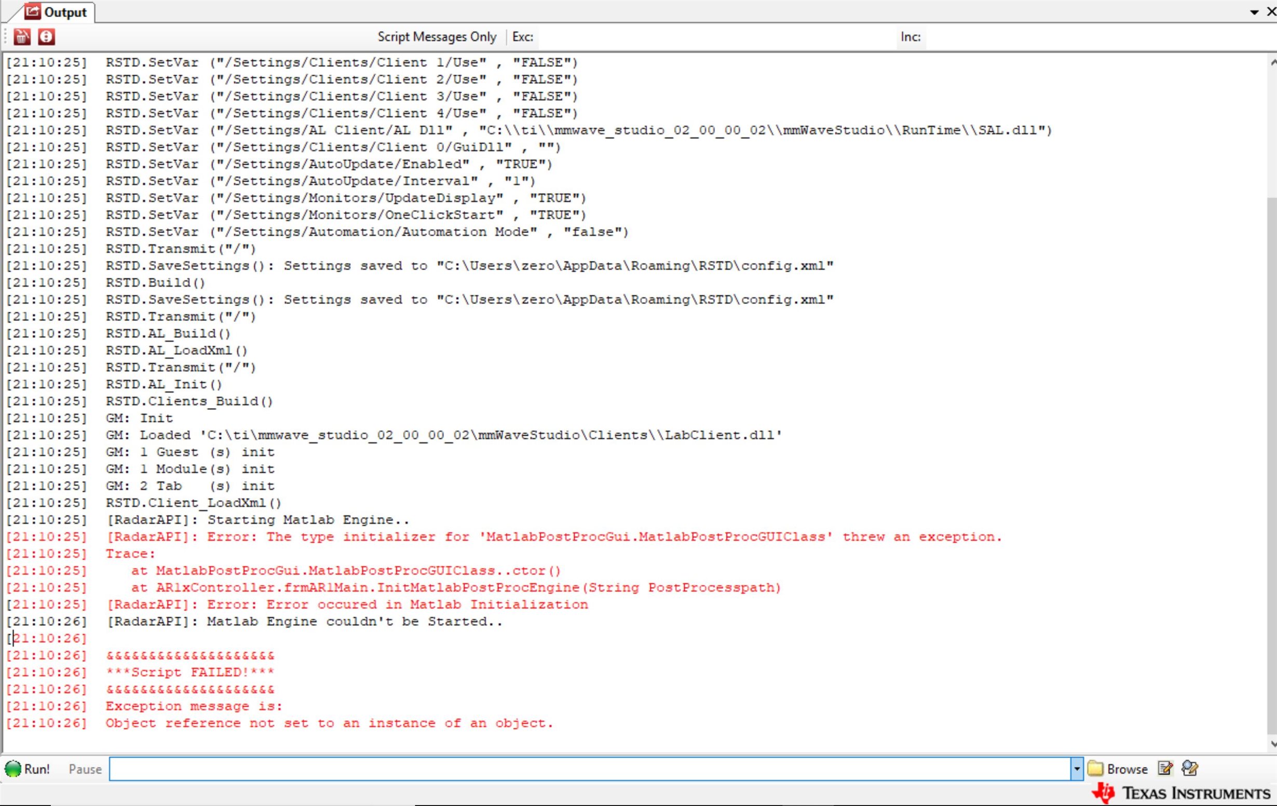Click the log scrollbar up arrow
Viewport: 1277px width, 806px height.
tap(1272, 63)
